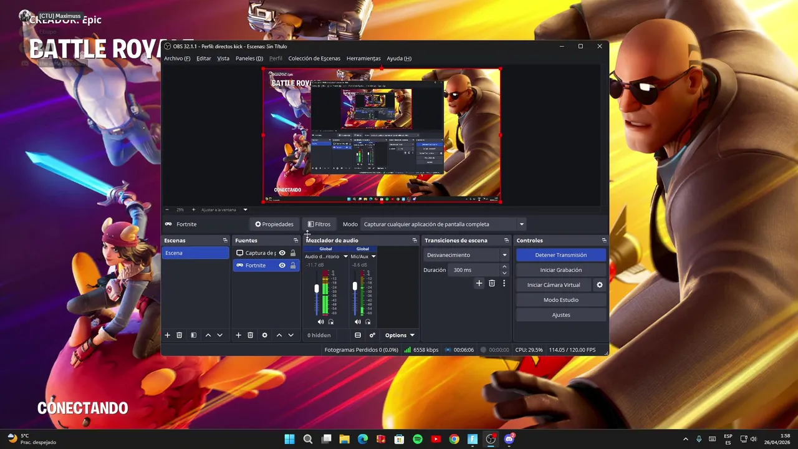This screenshot has height=449, width=798.
Task: Mute the Mic/Aux channel
Action: point(358,322)
